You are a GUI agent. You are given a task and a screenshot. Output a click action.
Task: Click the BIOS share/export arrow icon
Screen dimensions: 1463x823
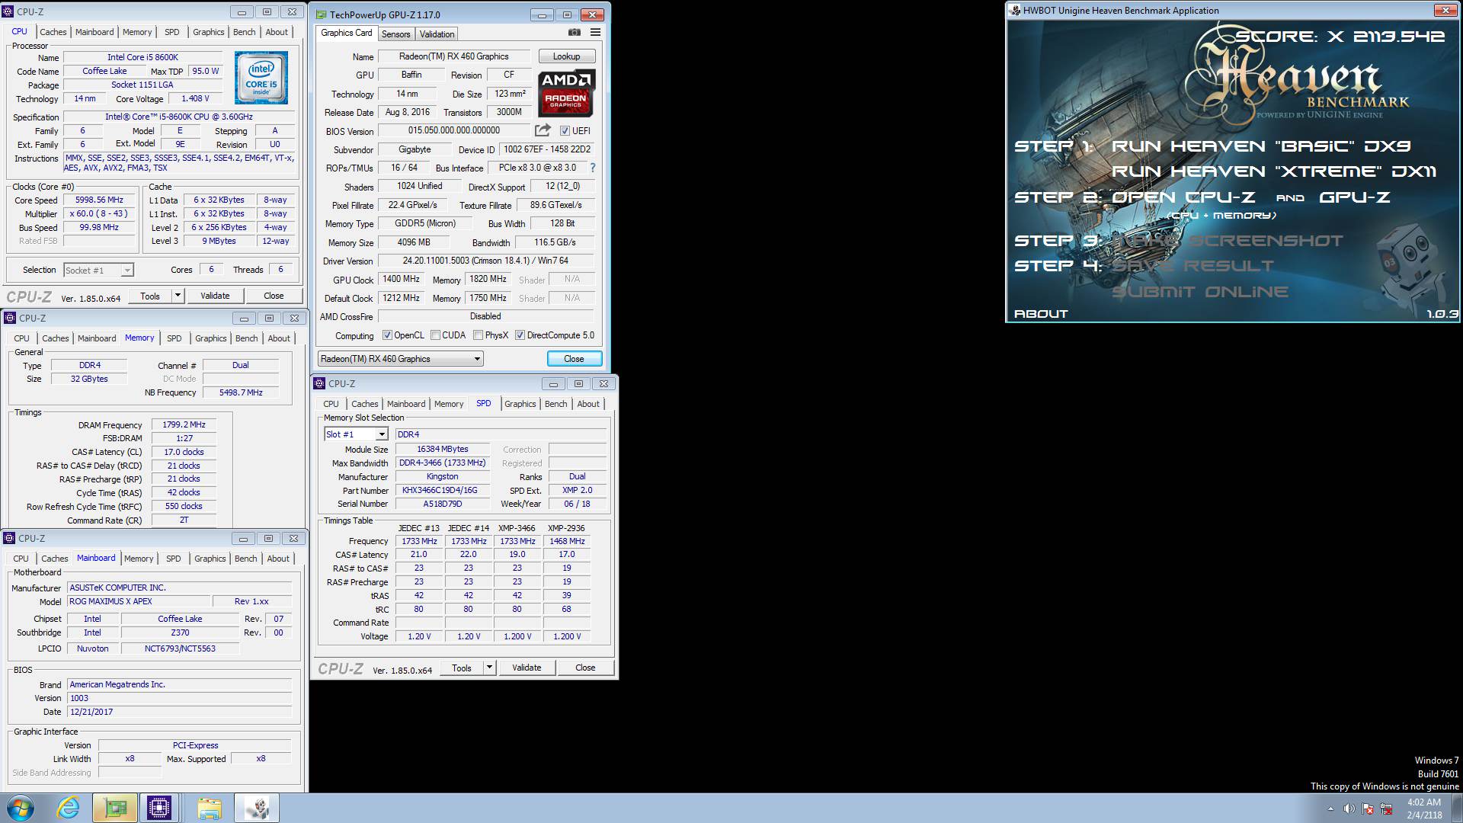543,130
